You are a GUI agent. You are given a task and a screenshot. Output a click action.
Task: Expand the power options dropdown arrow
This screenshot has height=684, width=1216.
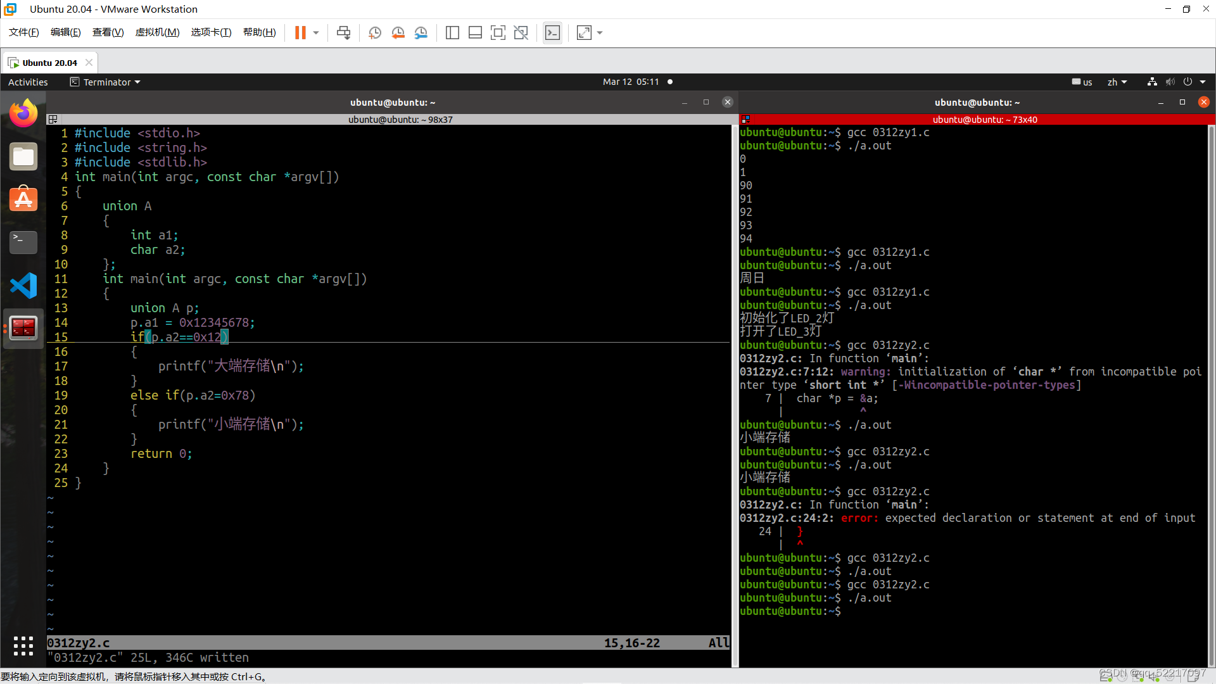[x=316, y=33]
